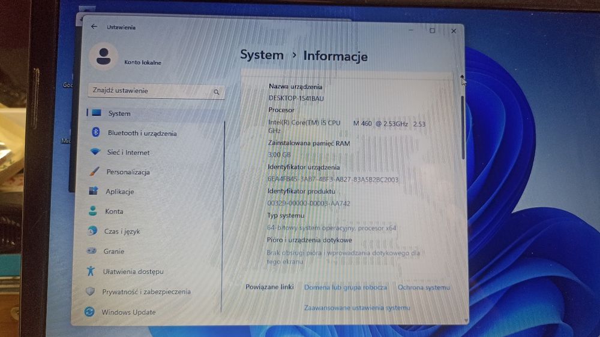The width and height of the screenshot is (600, 337).
Task: Click the Granie controller icon
Action: tap(91, 251)
